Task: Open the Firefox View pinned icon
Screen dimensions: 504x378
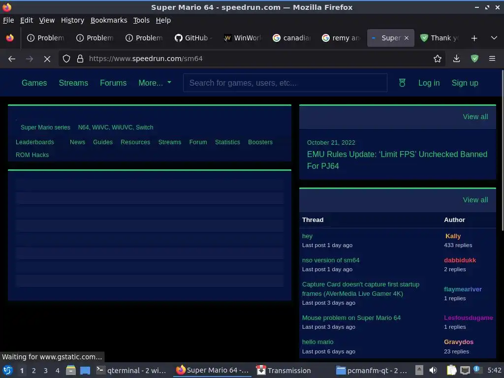Action: [10, 38]
